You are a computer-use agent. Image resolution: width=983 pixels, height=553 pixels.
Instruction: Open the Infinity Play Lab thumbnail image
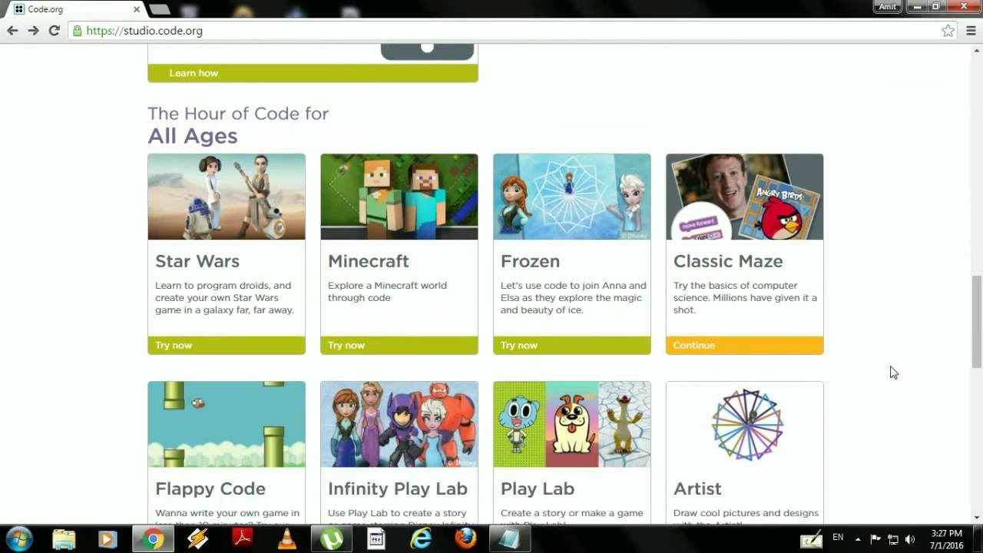399,424
